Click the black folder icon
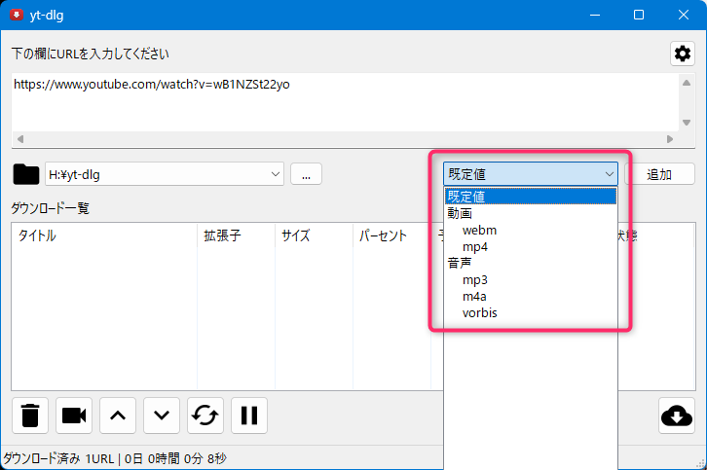 (x=26, y=174)
